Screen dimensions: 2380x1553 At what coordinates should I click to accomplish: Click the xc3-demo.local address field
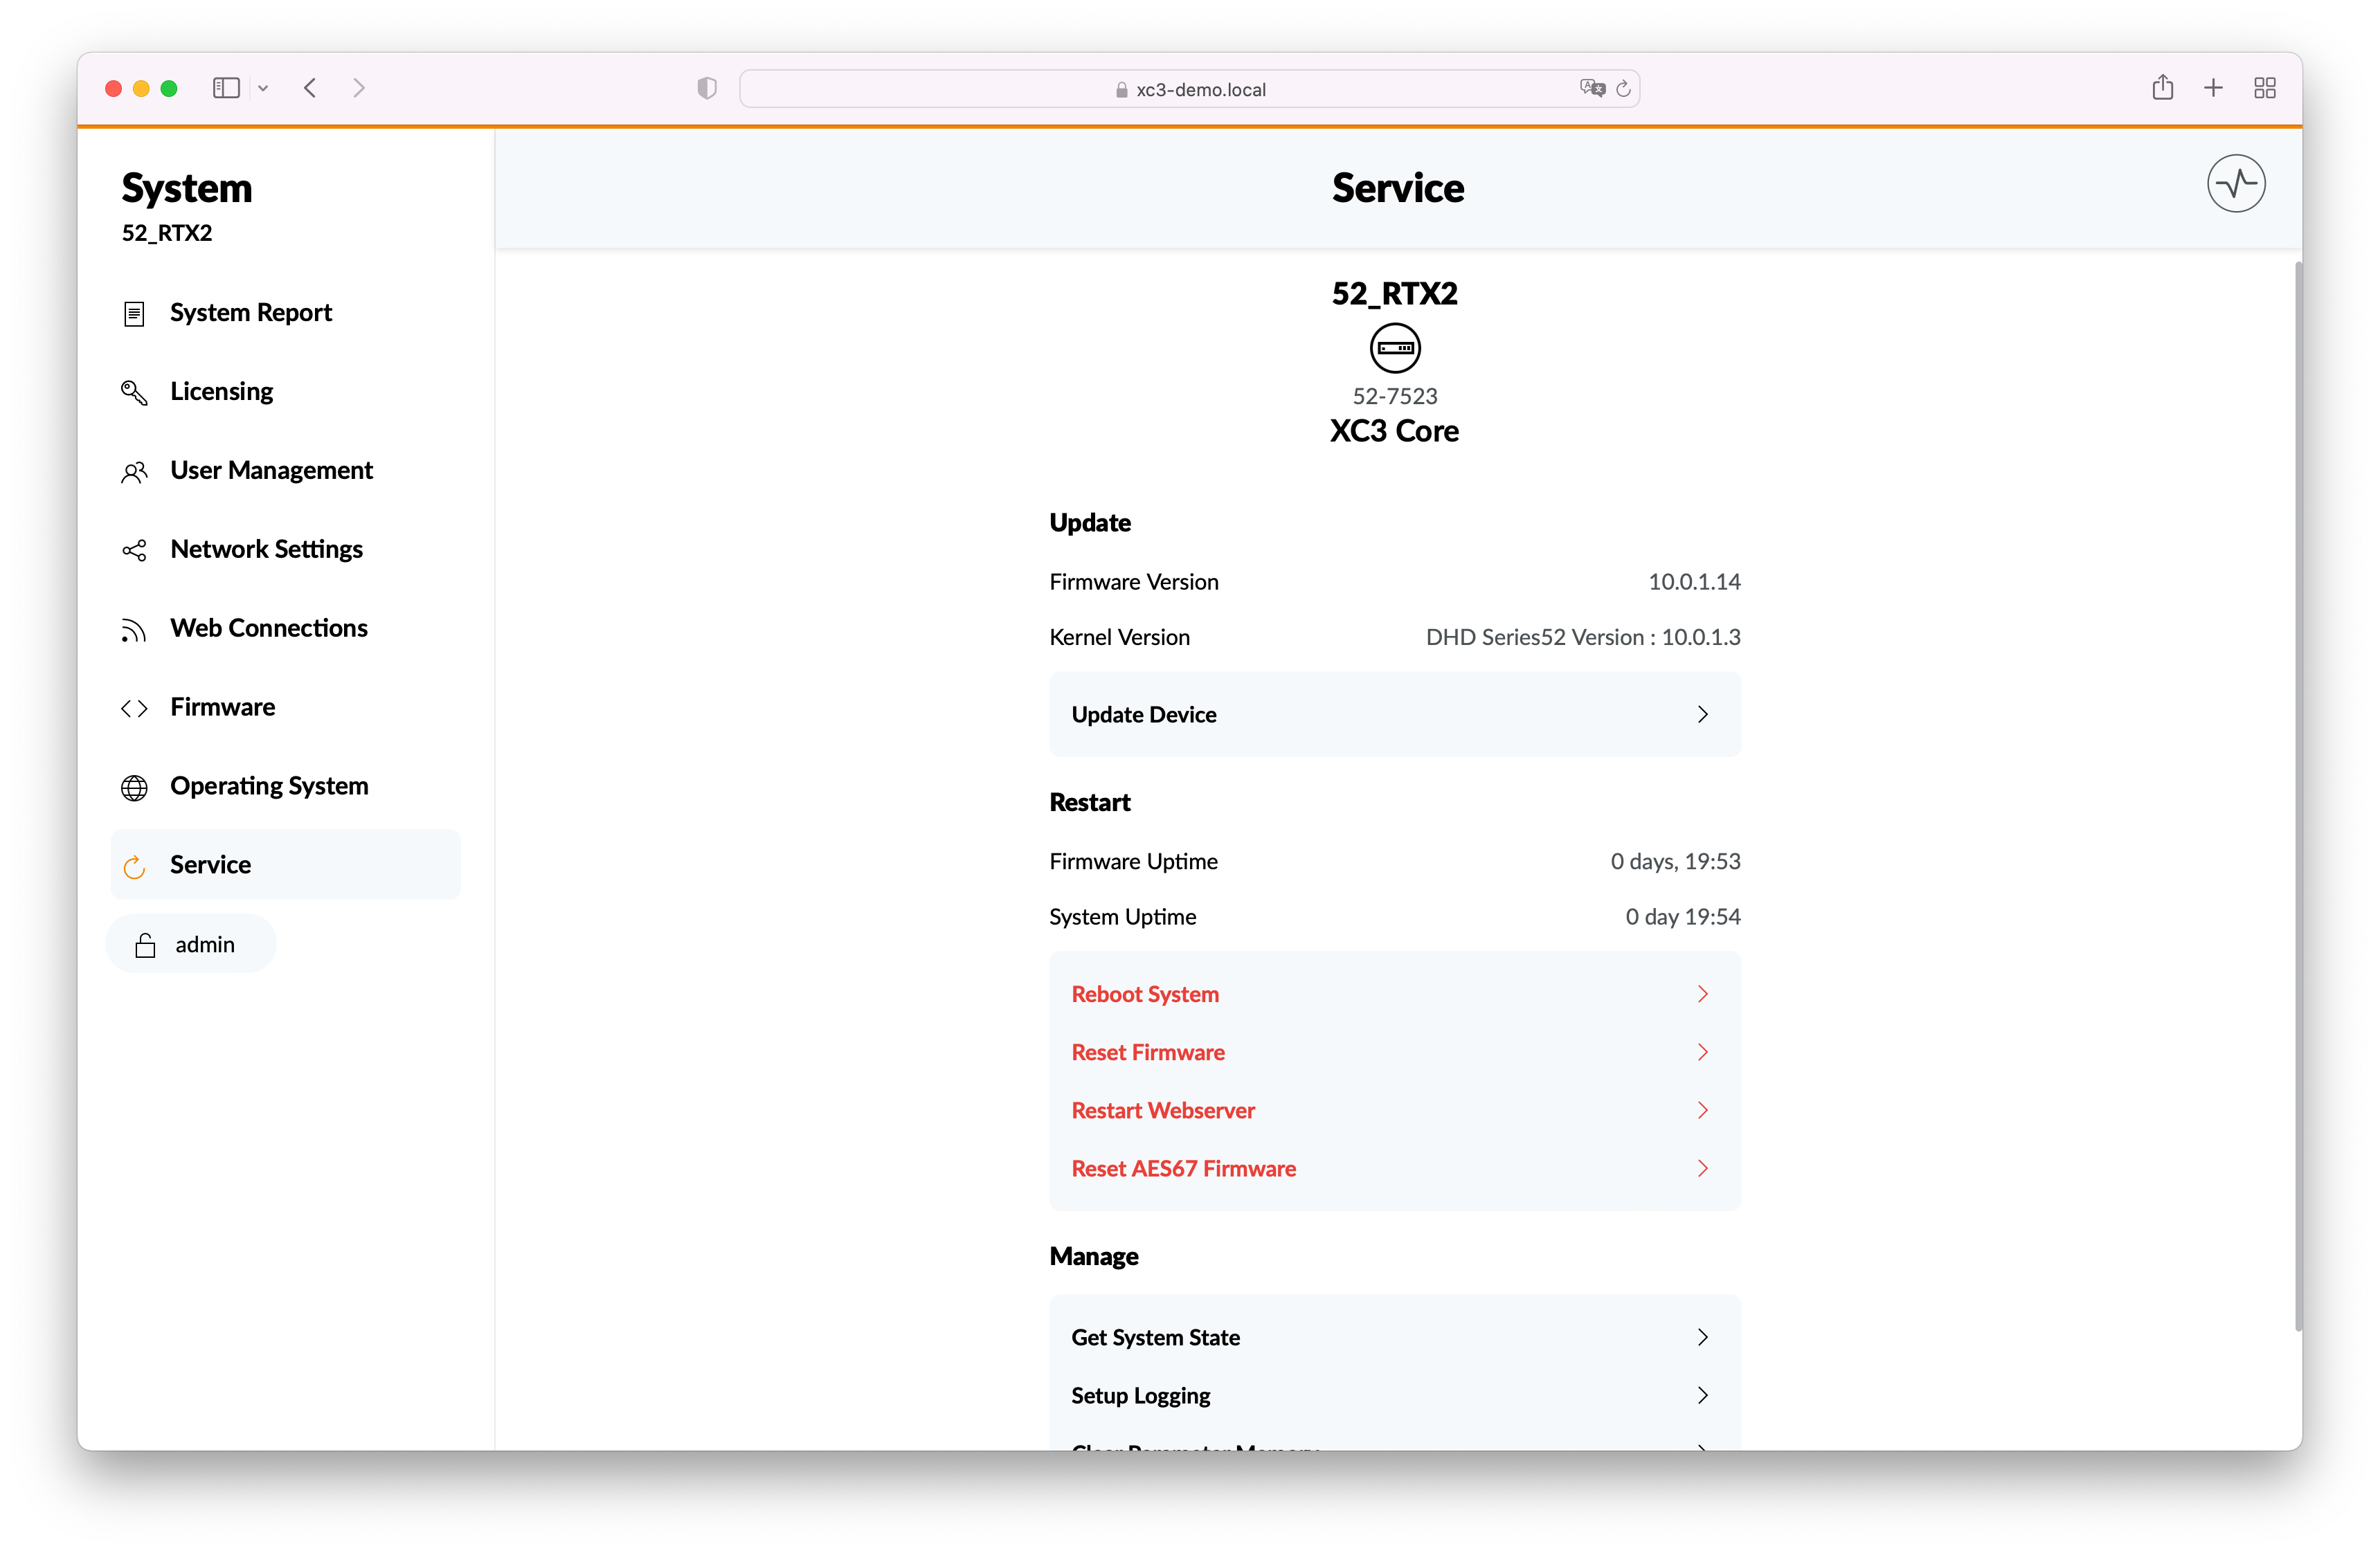(x=1189, y=88)
